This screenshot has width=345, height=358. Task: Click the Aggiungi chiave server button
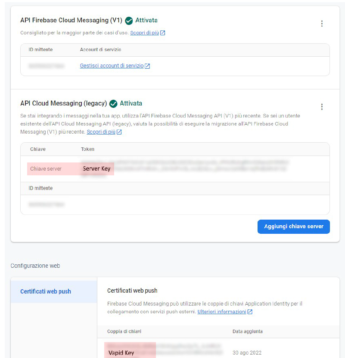(x=293, y=226)
